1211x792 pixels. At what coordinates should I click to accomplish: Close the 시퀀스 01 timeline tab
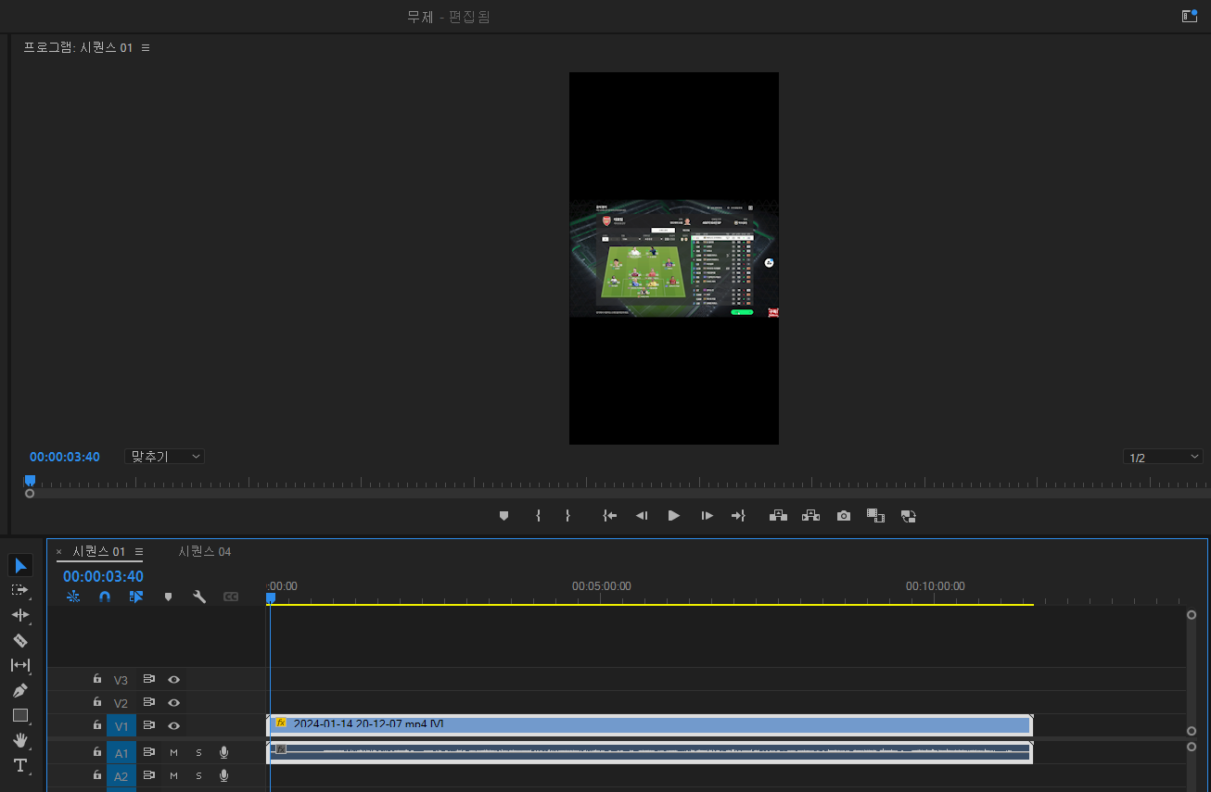(x=59, y=552)
